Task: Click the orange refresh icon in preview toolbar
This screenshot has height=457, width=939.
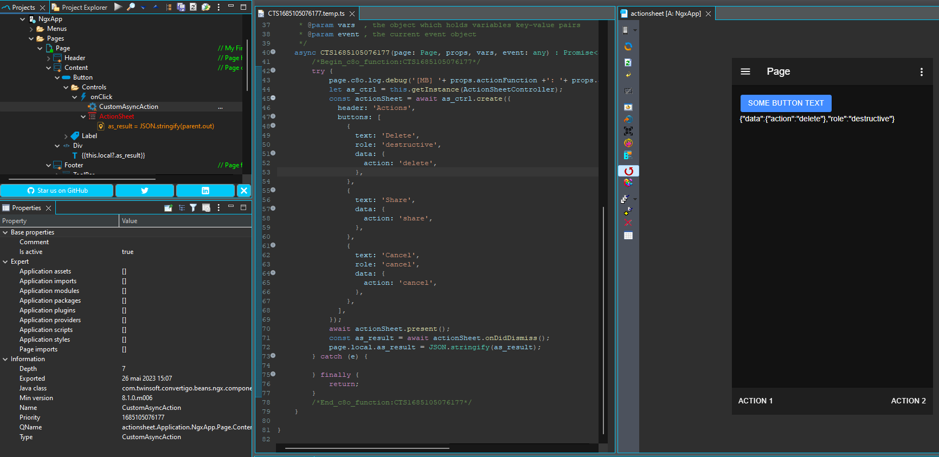Action: pos(628,47)
